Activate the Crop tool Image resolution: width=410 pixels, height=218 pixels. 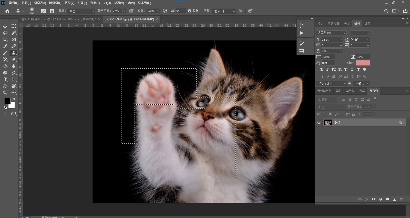5,39
